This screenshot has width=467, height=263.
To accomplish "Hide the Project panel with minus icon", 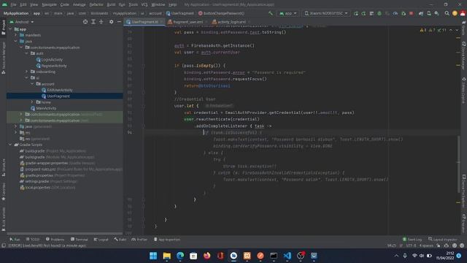I will (x=119, y=22).
